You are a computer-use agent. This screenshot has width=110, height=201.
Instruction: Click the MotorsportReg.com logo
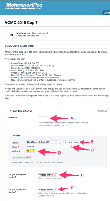[x=24, y=6]
